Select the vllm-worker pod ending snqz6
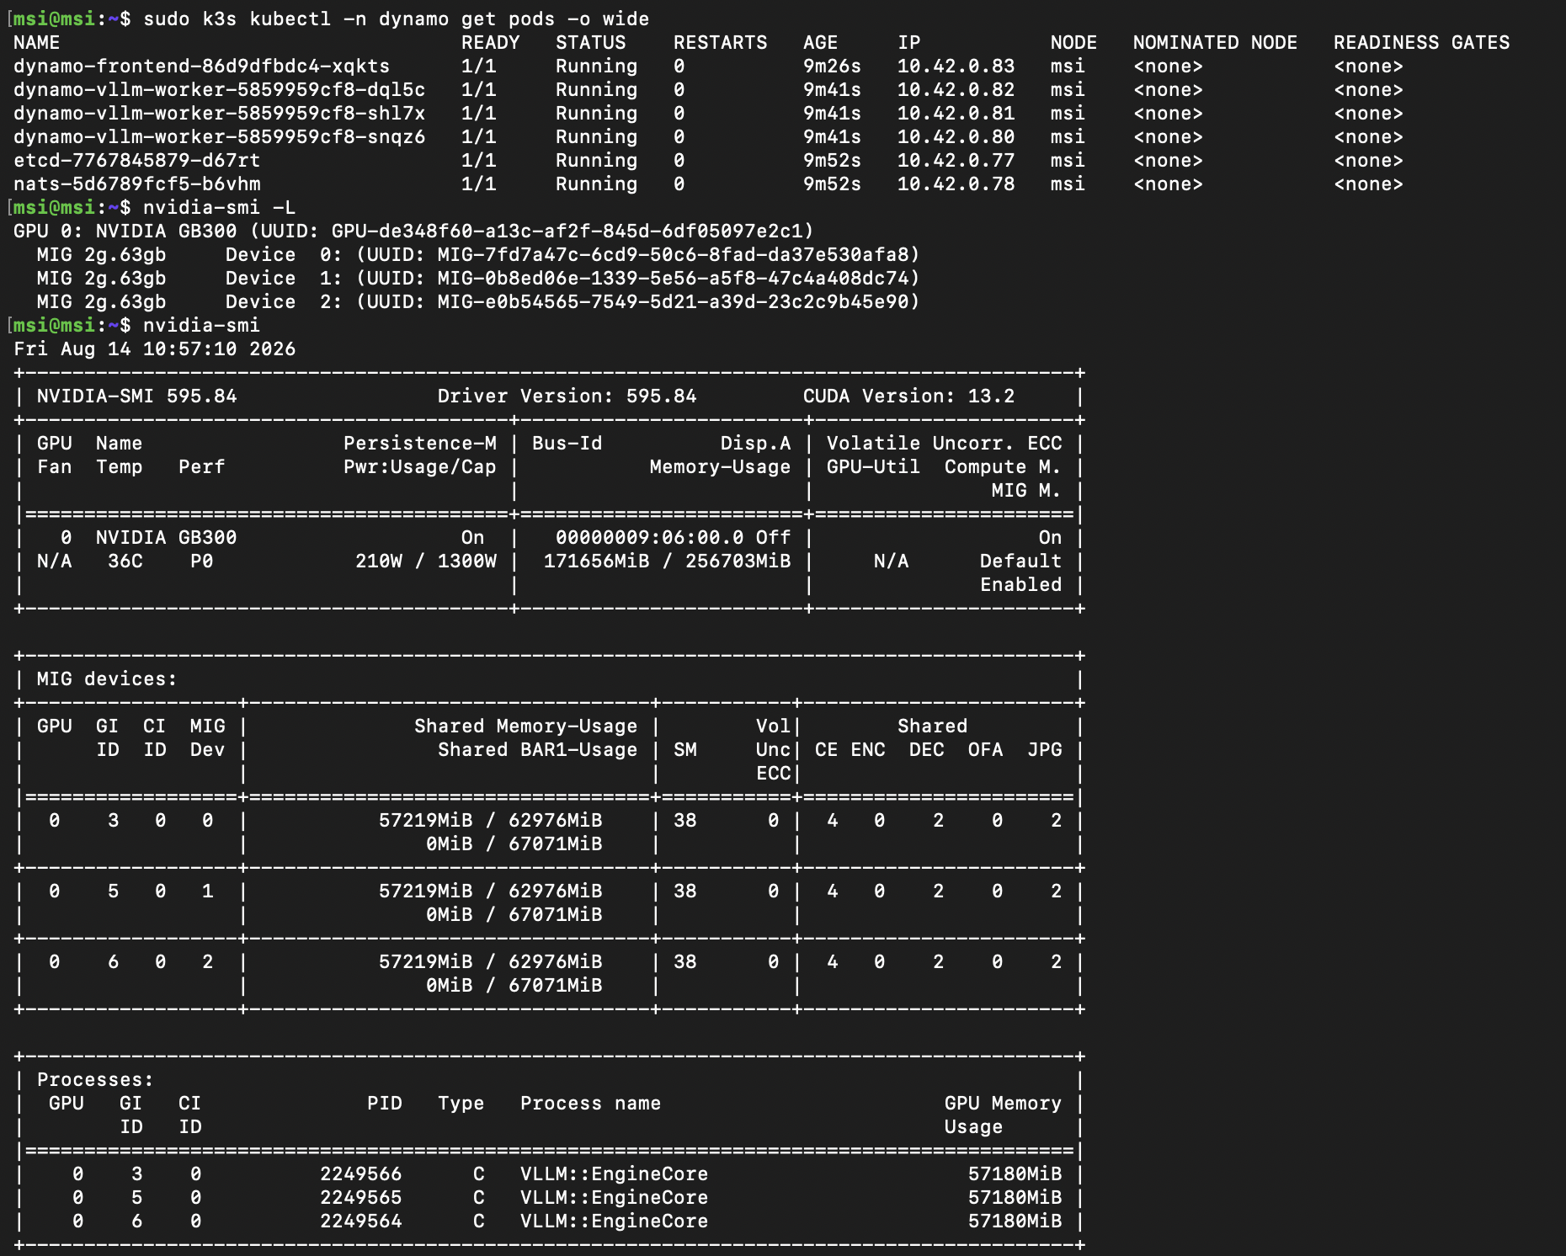 click(x=220, y=136)
